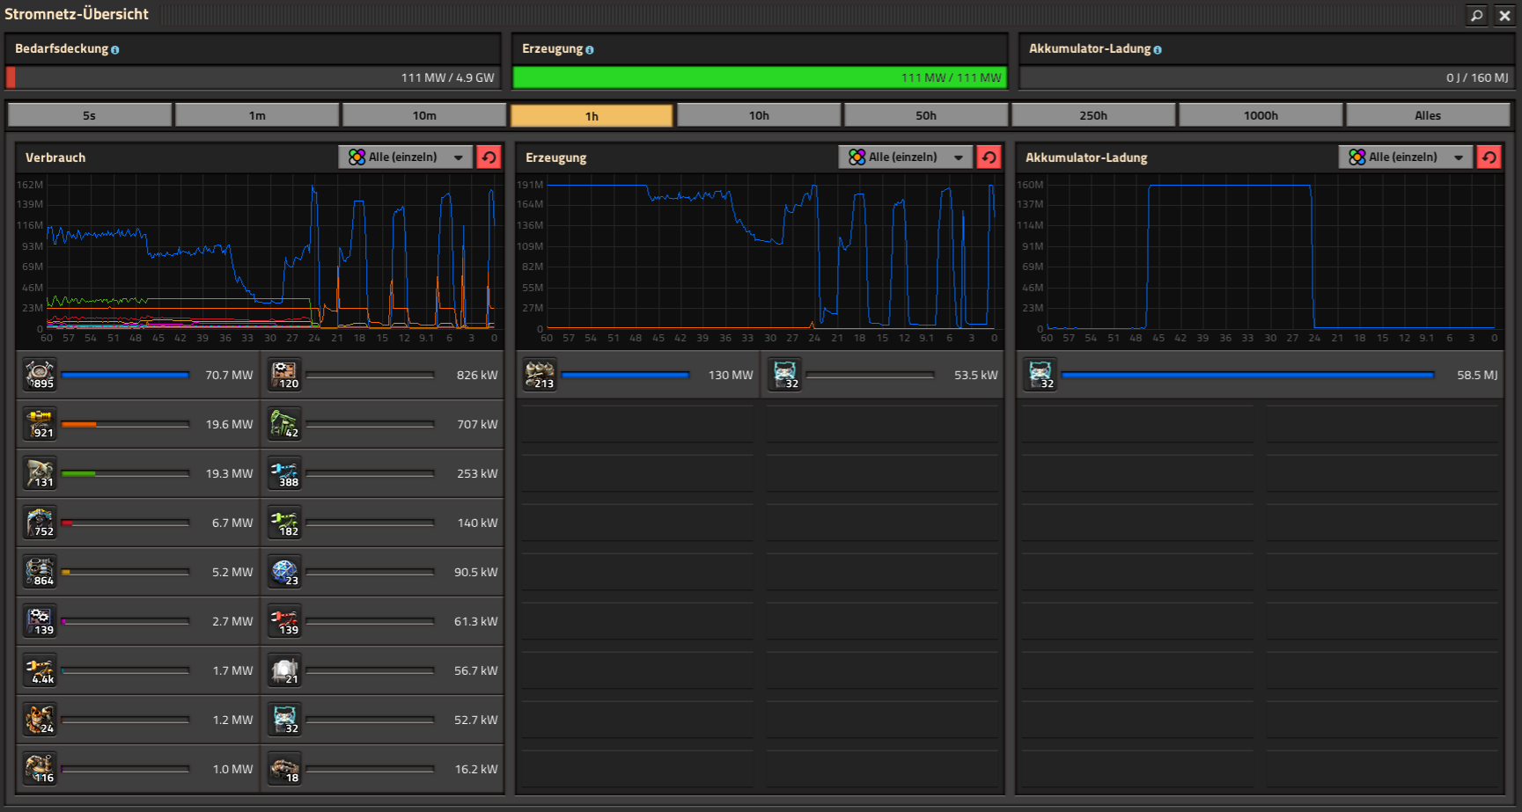Click the assembler icon in the 2.7 MW row
1522x812 pixels.
40,621
